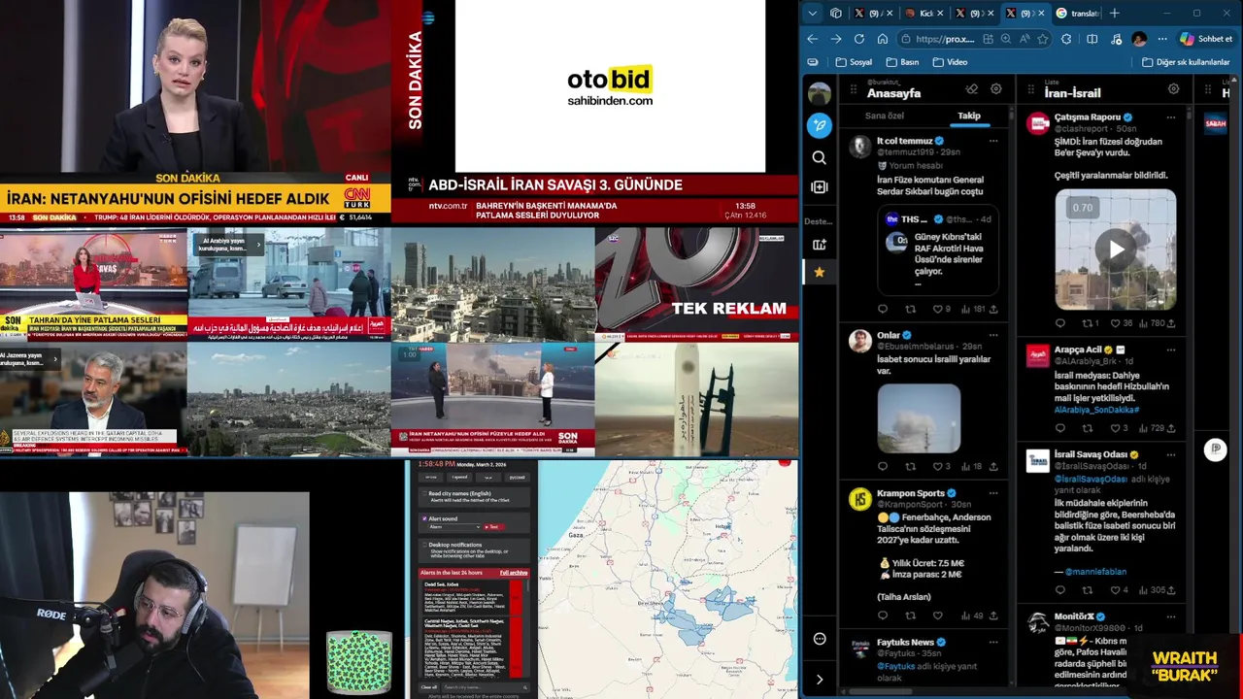Expand the X Pro sidebar arrow
The width and height of the screenshot is (1243, 699).
820,680
